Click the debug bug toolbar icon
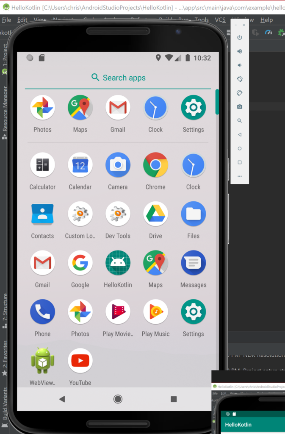Viewport: 285px width, 434px height. click(x=281, y=32)
